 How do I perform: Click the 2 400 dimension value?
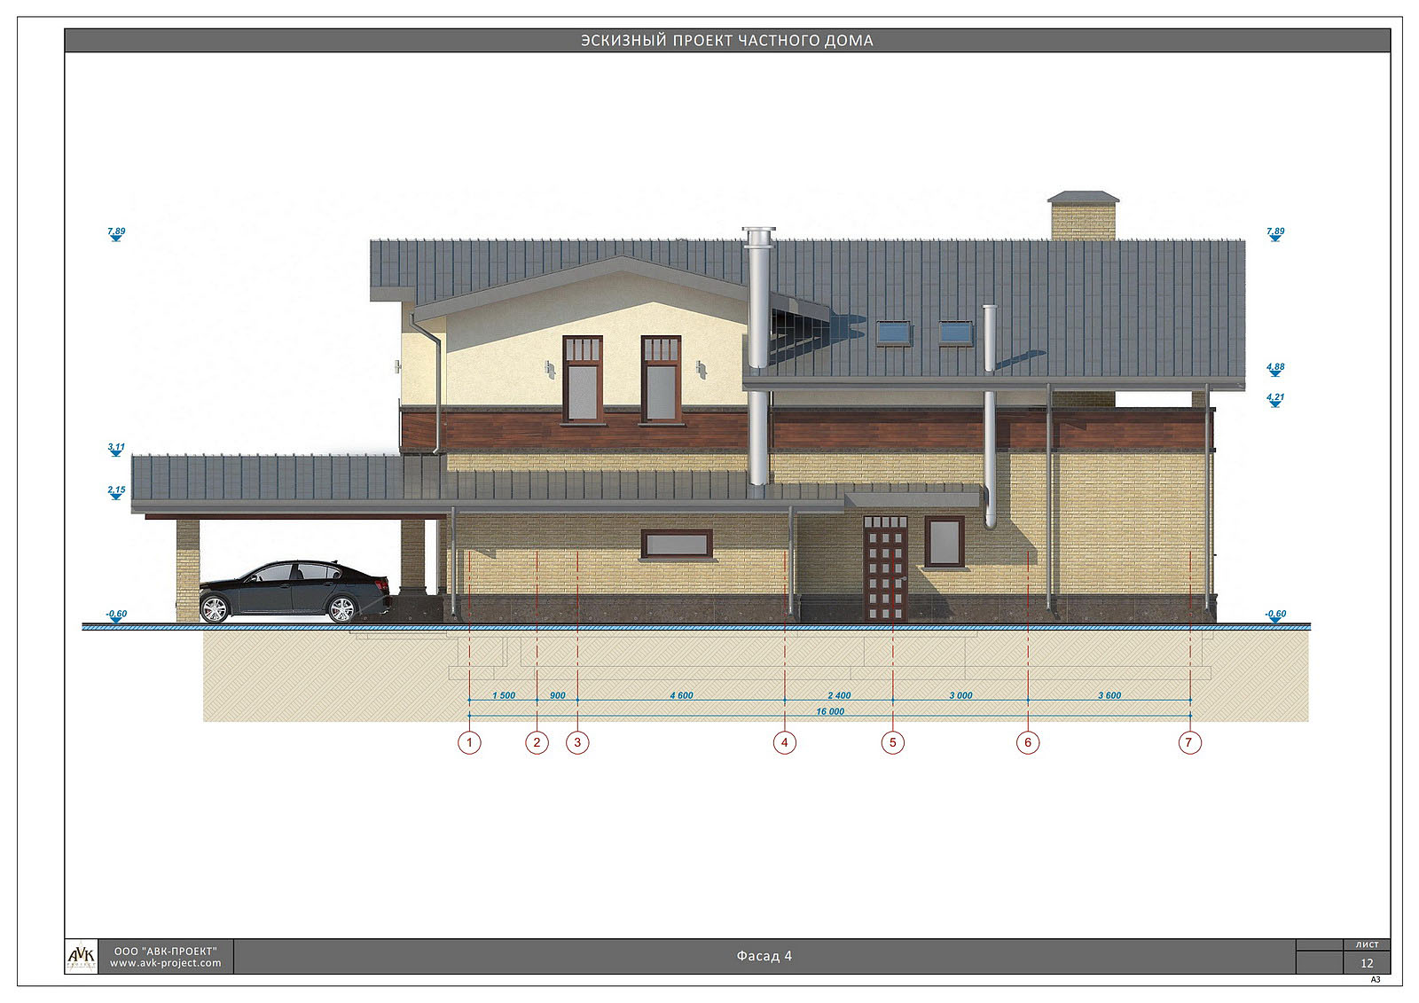pos(839,695)
